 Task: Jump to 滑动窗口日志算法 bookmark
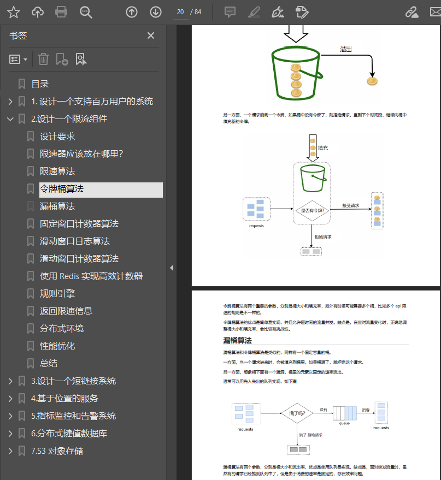pyautogui.click(x=75, y=241)
